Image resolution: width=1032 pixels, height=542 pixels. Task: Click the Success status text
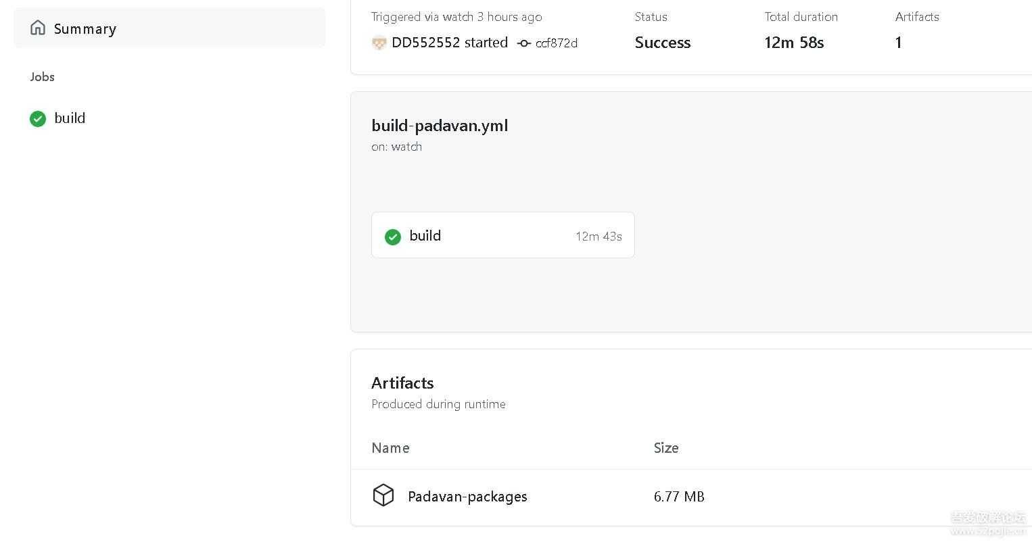click(662, 43)
